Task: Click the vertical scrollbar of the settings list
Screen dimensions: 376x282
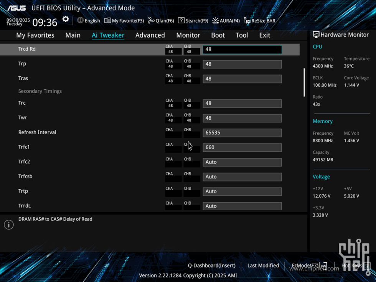Action: click(304, 82)
